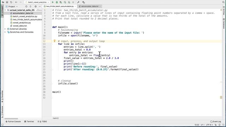Screen dimensions: 226x127
Task: Start debugging with the bug icon
Action: click(x=57, y=2)
